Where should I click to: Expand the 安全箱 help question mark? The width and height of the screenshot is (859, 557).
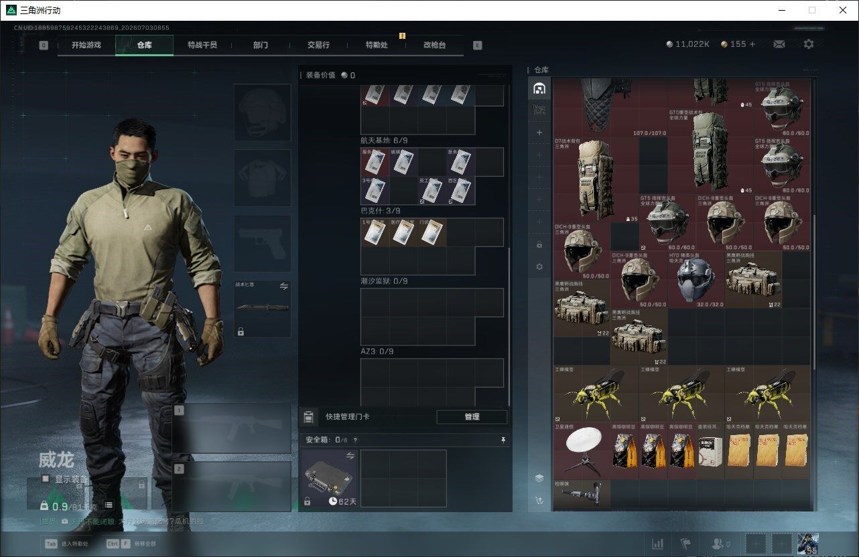355,440
